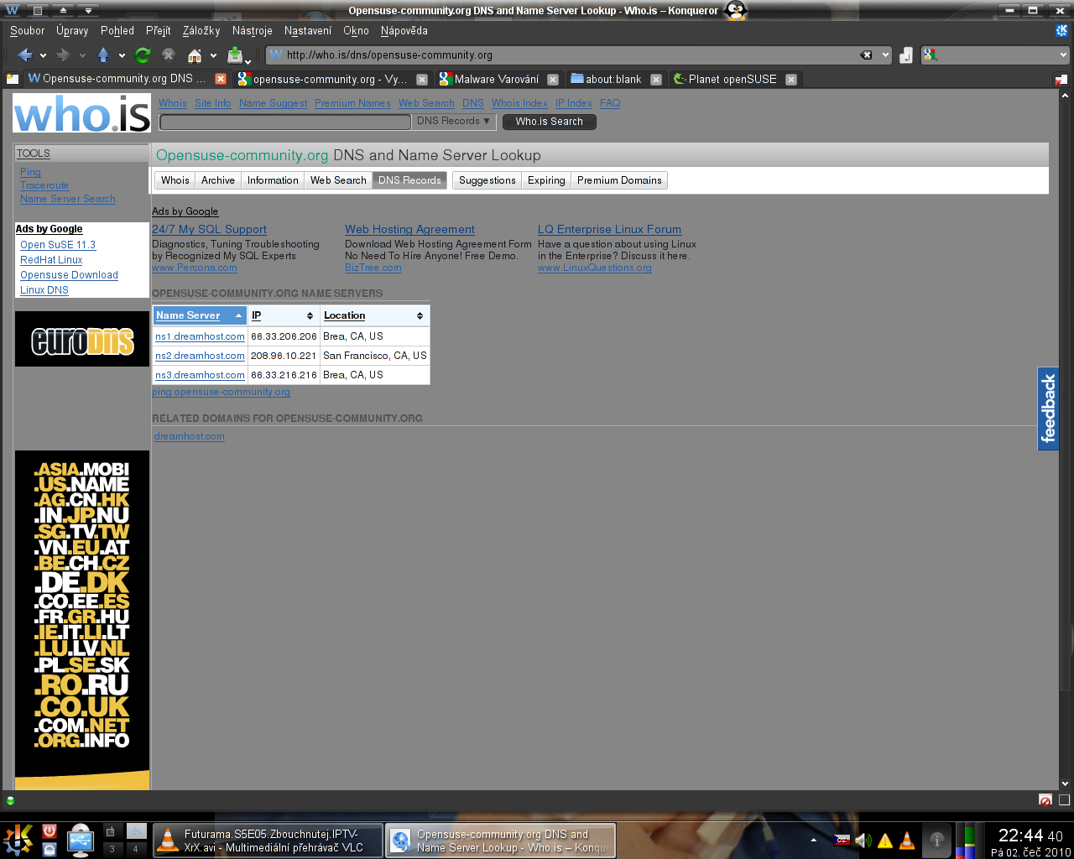Clear the location bar text icon
Viewport: 1074px width, 859px height.
pyautogui.click(x=866, y=55)
